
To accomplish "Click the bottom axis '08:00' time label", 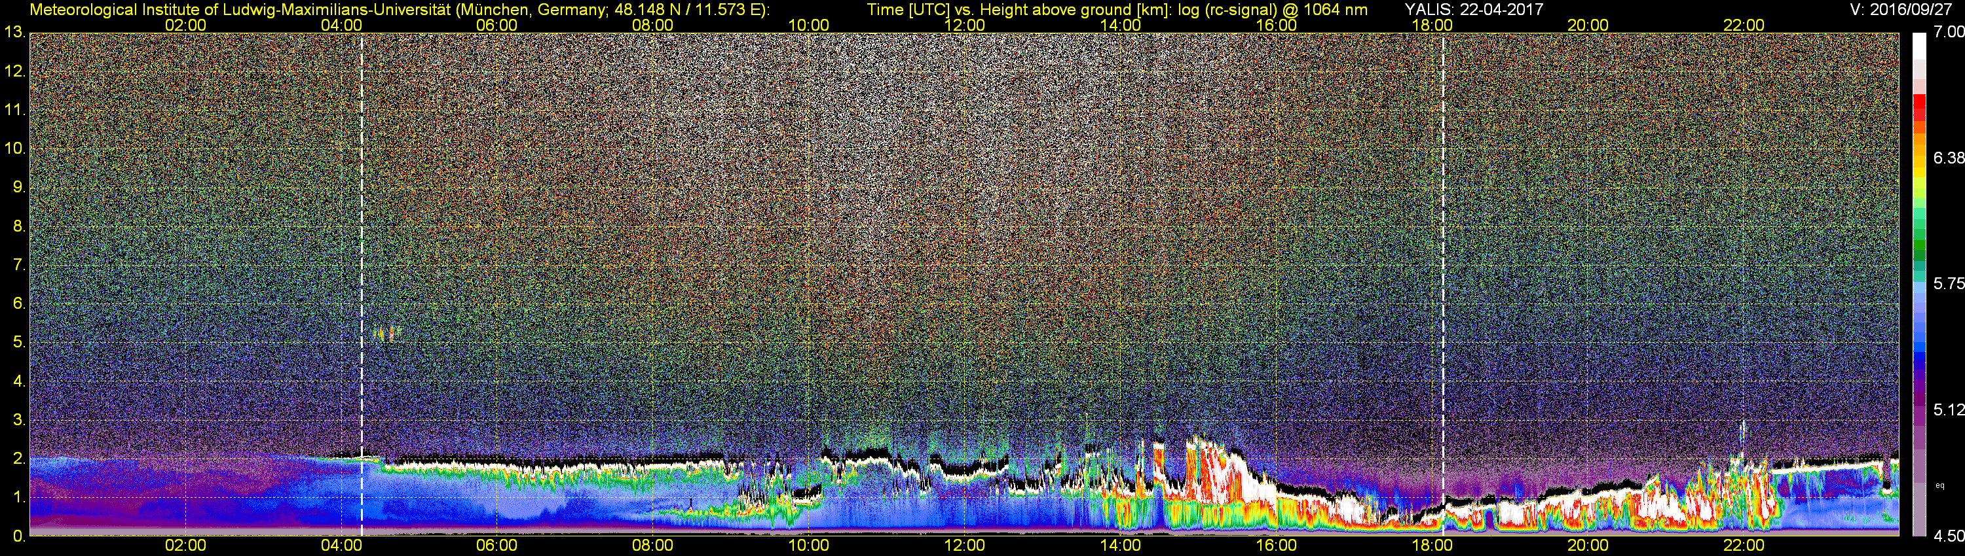I will pyautogui.click(x=653, y=546).
